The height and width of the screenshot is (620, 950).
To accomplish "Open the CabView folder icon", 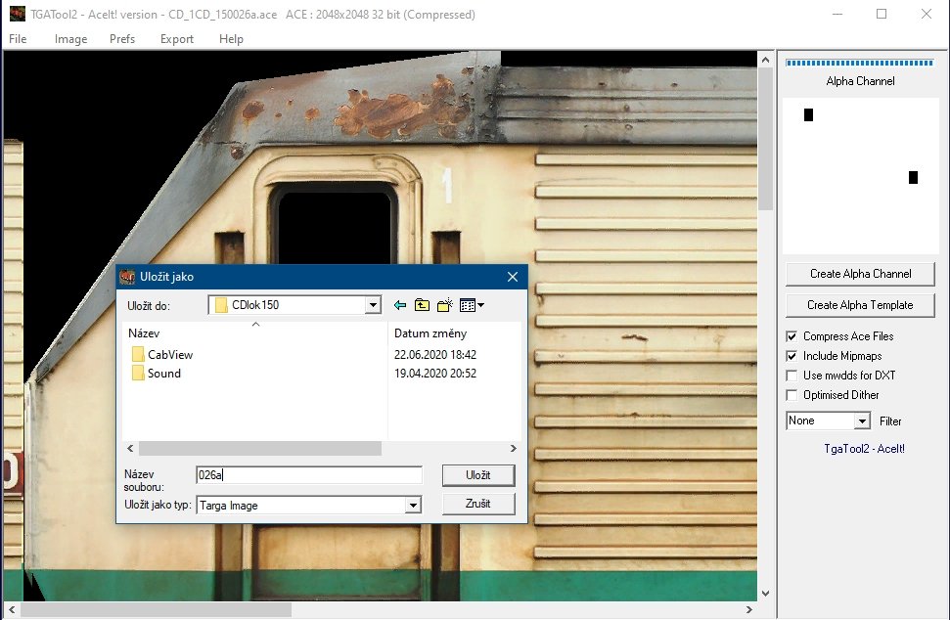I will click(138, 354).
